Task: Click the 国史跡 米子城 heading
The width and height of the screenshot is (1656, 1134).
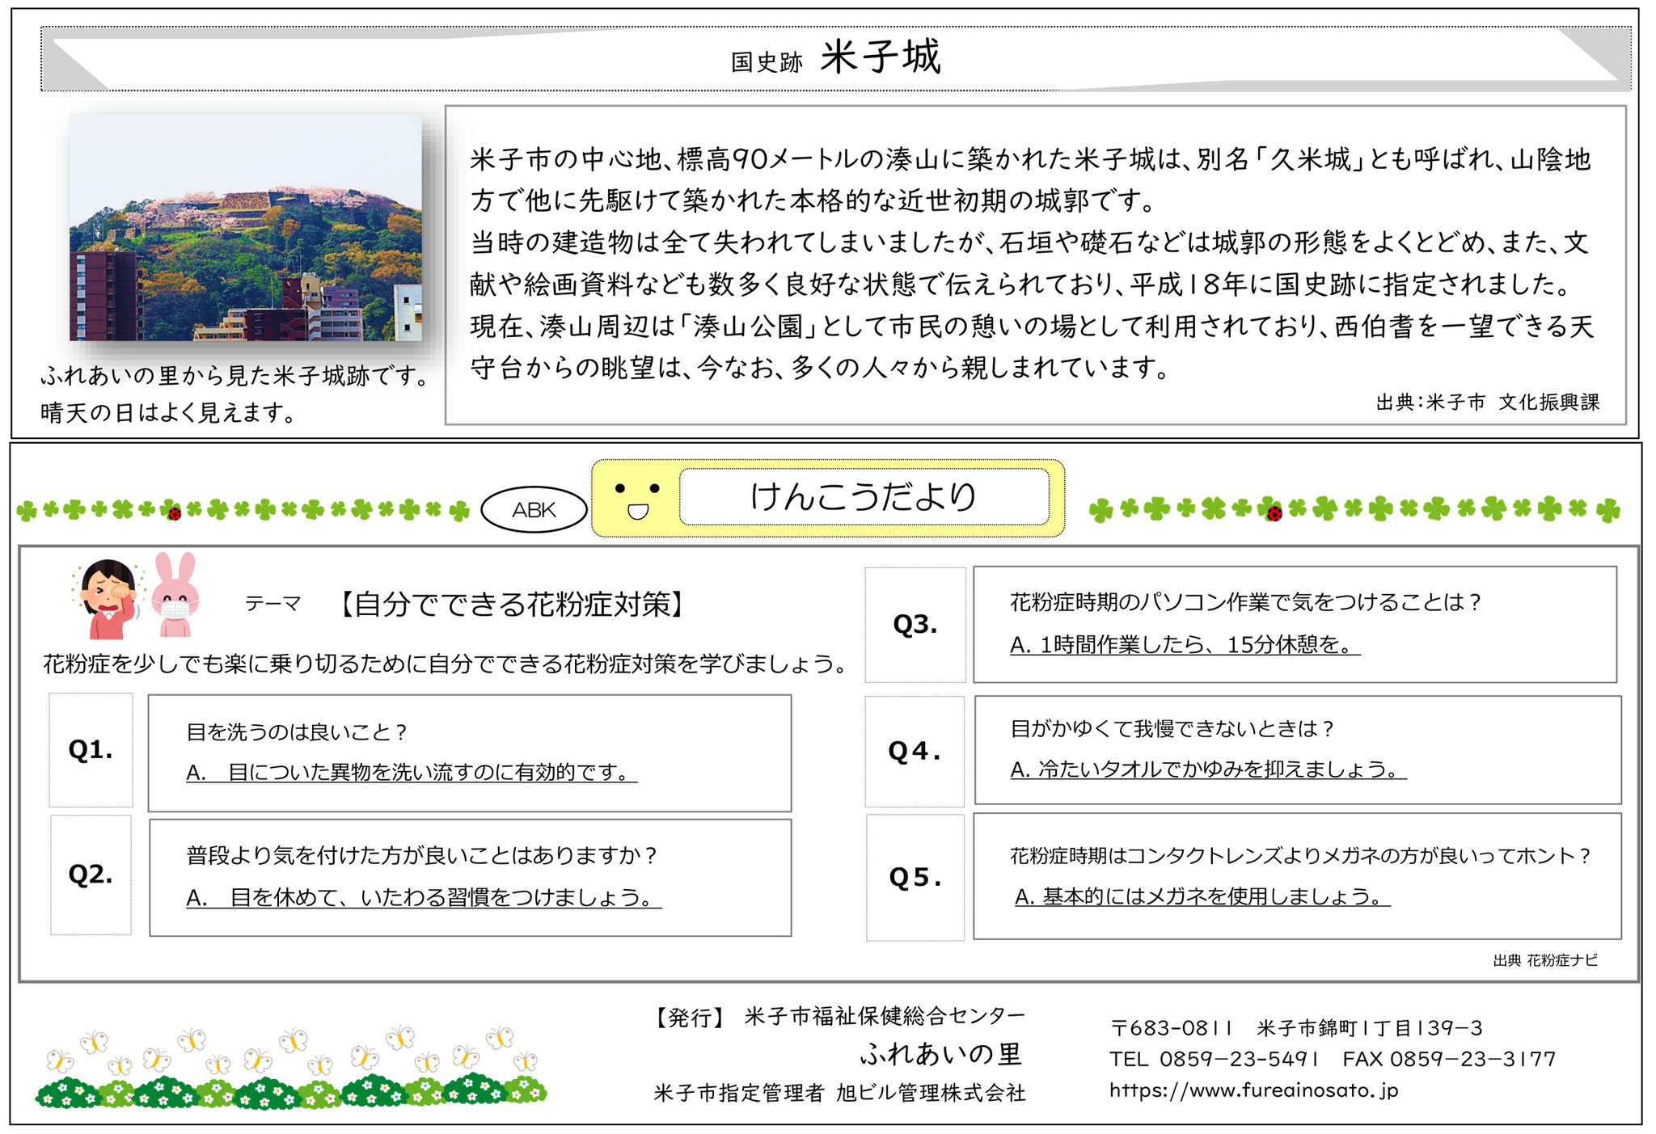Action: pos(836,57)
